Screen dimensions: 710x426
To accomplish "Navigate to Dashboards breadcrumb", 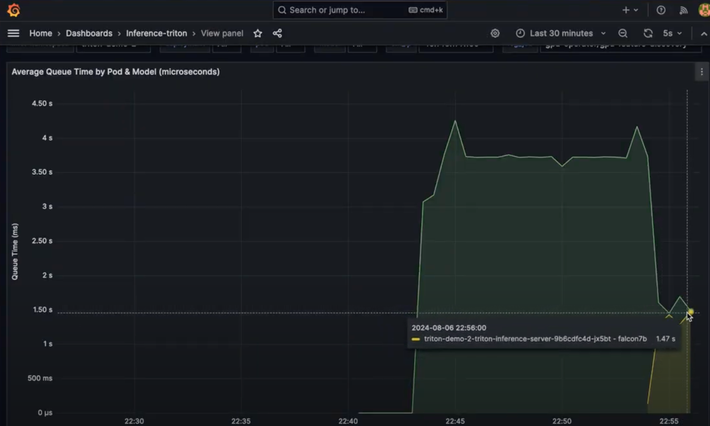I will [89, 33].
